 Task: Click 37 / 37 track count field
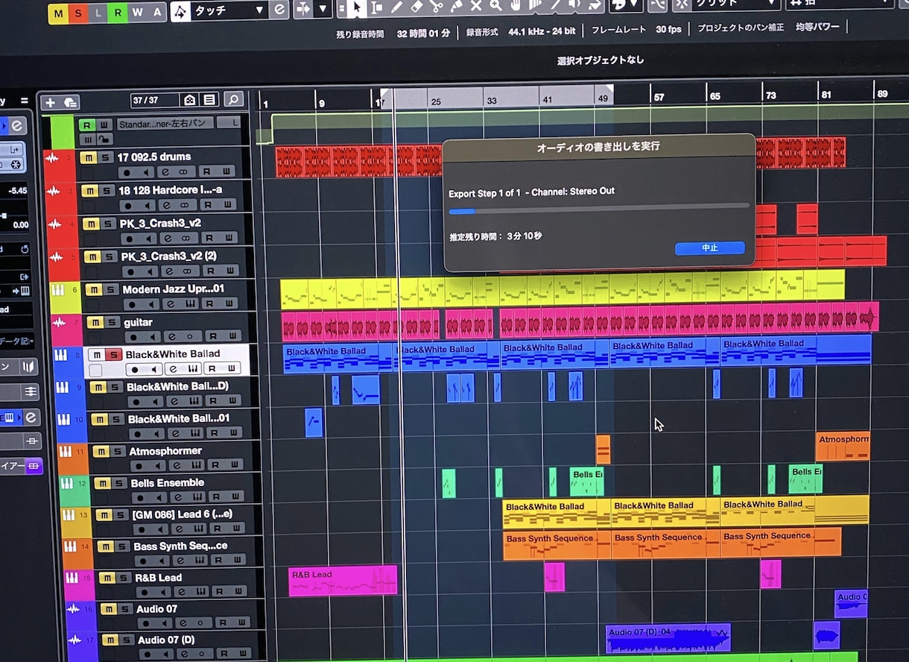tap(154, 100)
